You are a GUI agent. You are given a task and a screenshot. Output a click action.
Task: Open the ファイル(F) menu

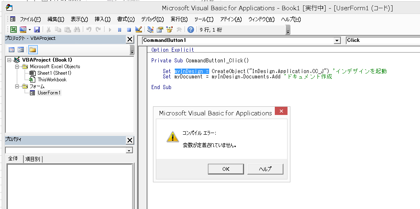[30, 19]
